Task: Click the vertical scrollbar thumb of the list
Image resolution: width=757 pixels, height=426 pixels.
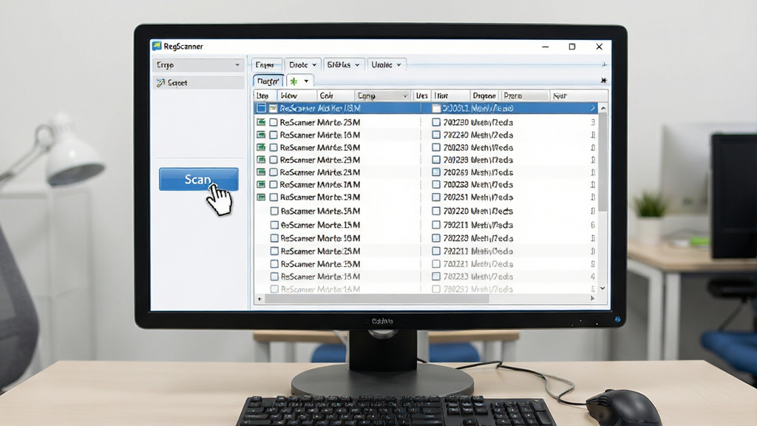Action: click(x=602, y=162)
